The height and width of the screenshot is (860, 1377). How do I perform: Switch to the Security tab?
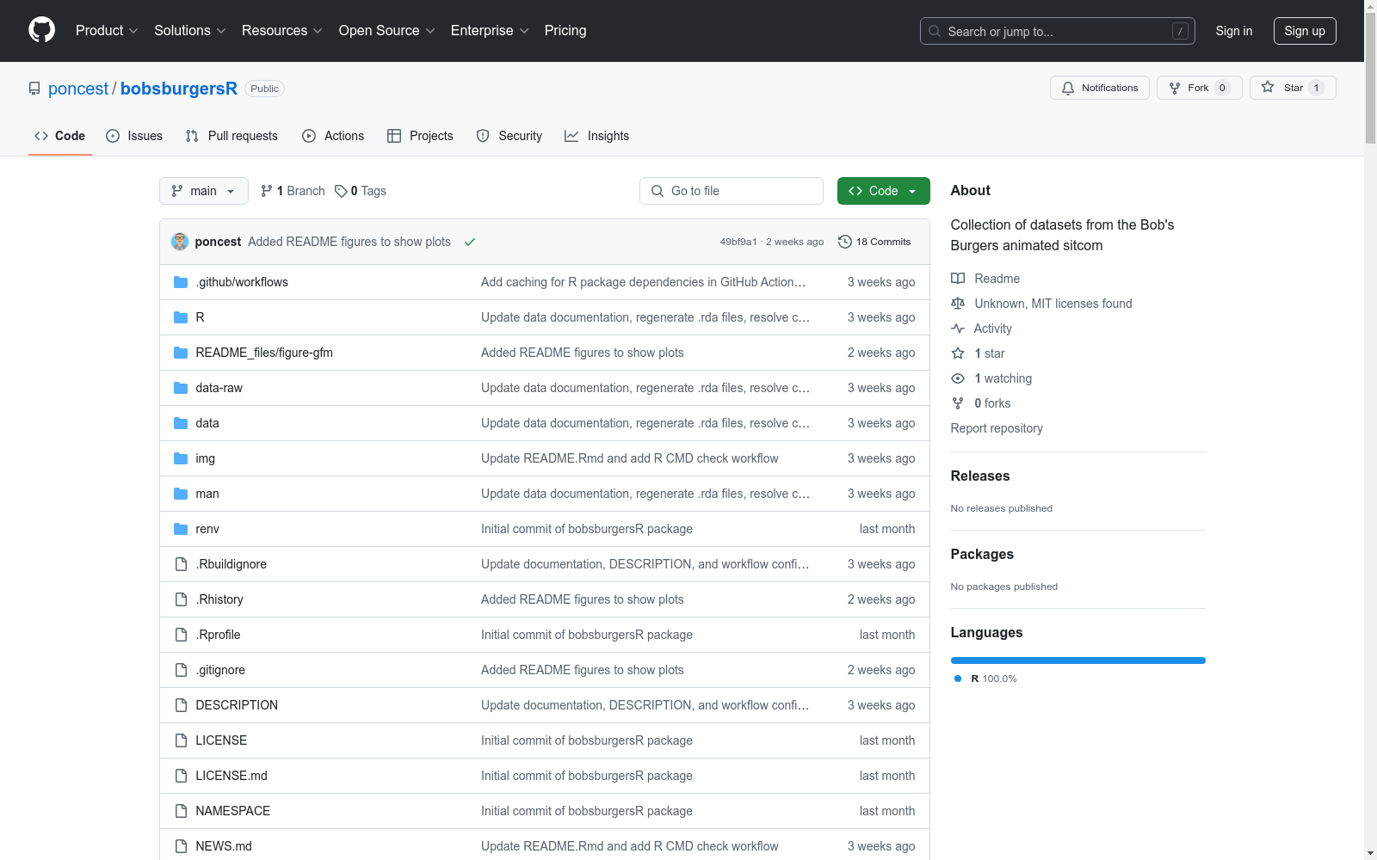click(x=509, y=136)
